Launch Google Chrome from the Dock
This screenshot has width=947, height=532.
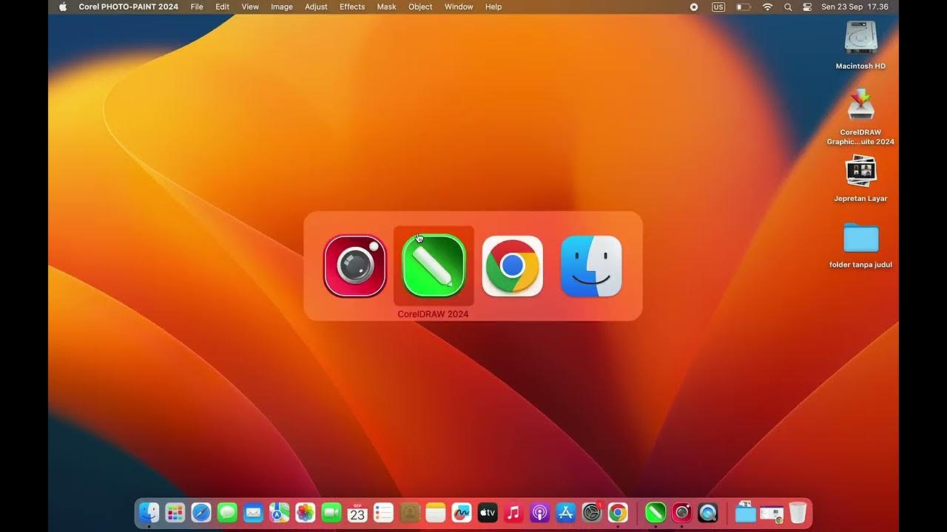618,512
